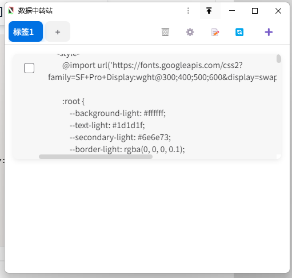Screen dimensions: 292x278
Task: Add a new tab with the + button
Action: point(58,31)
